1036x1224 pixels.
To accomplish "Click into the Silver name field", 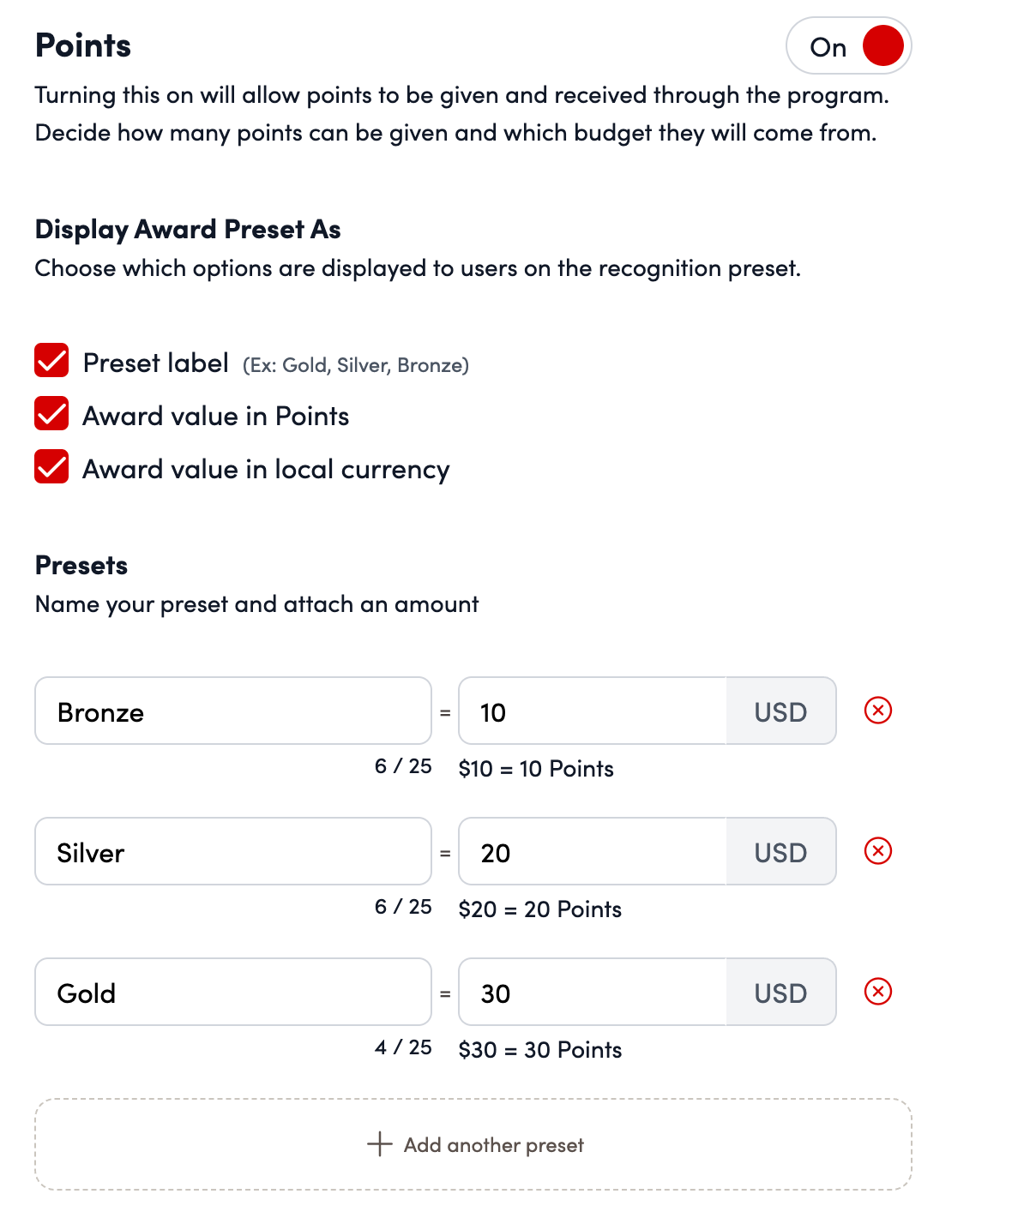I will coord(232,852).
